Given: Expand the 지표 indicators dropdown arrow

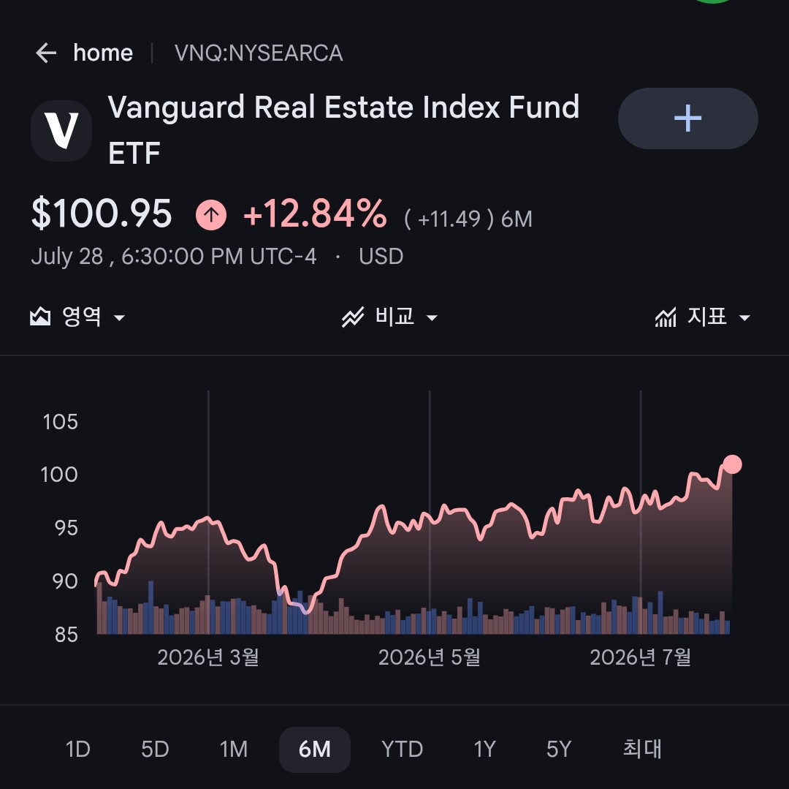Looking at the screenshot, I should 744,318.
